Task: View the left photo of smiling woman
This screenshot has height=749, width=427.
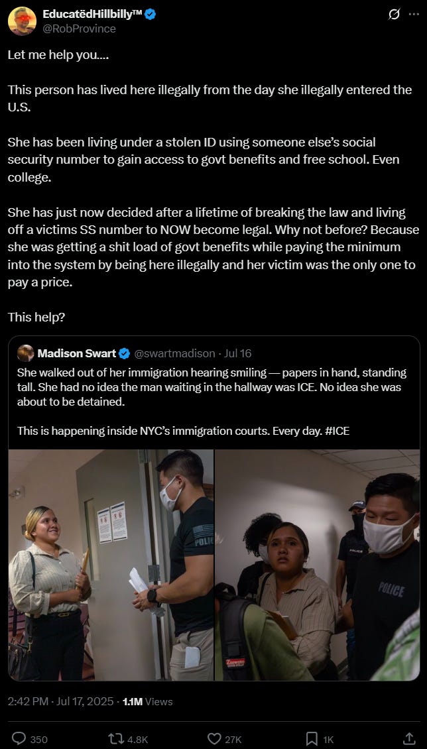Action: 111,565
